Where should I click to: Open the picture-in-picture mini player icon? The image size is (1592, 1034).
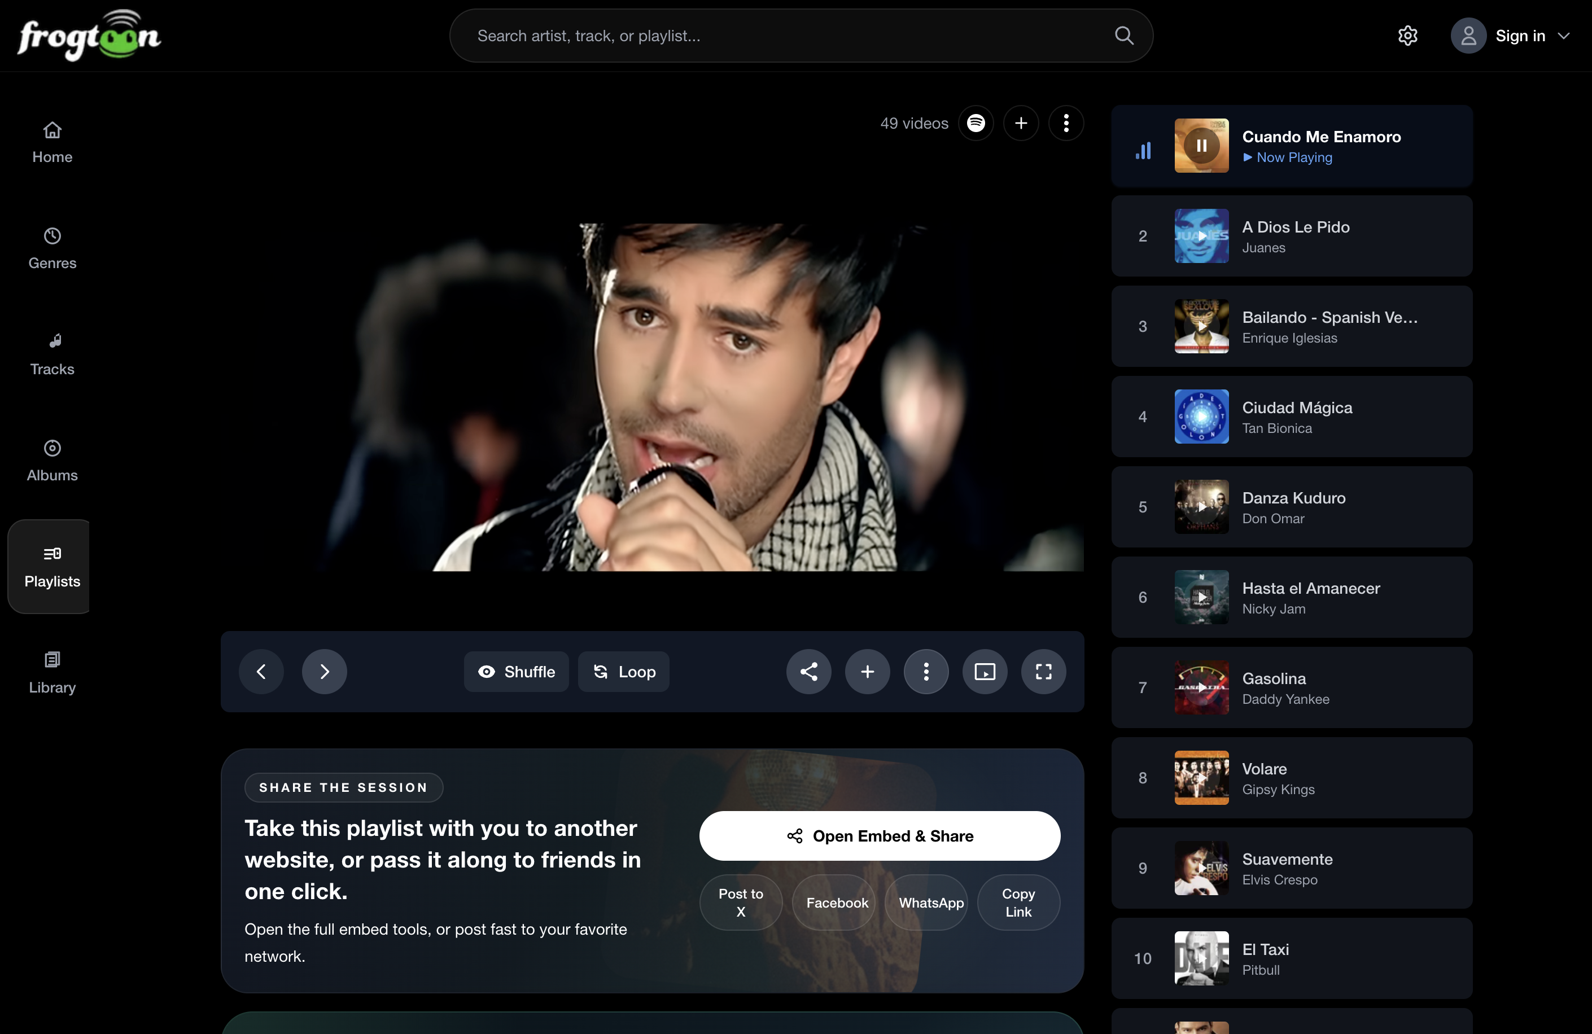pyautogui.click(x=985, y=672)
